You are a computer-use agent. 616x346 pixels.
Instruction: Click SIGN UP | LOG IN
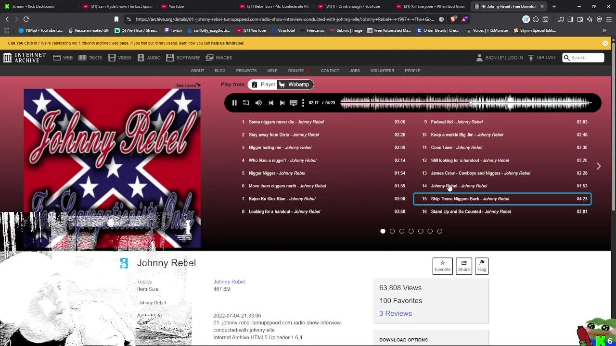pyautogui.click(x=499, y=58)
